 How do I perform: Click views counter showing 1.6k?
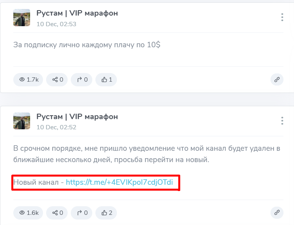[29, 212]
